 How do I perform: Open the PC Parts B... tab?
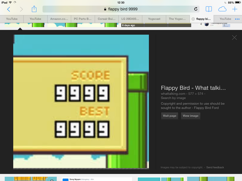[x=83, y=19]
